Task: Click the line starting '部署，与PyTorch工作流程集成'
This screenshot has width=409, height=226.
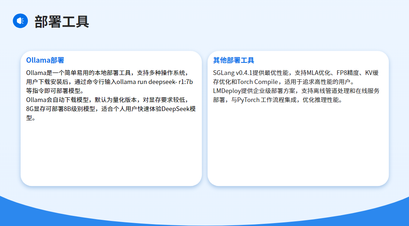Action: tap(278, 100)
